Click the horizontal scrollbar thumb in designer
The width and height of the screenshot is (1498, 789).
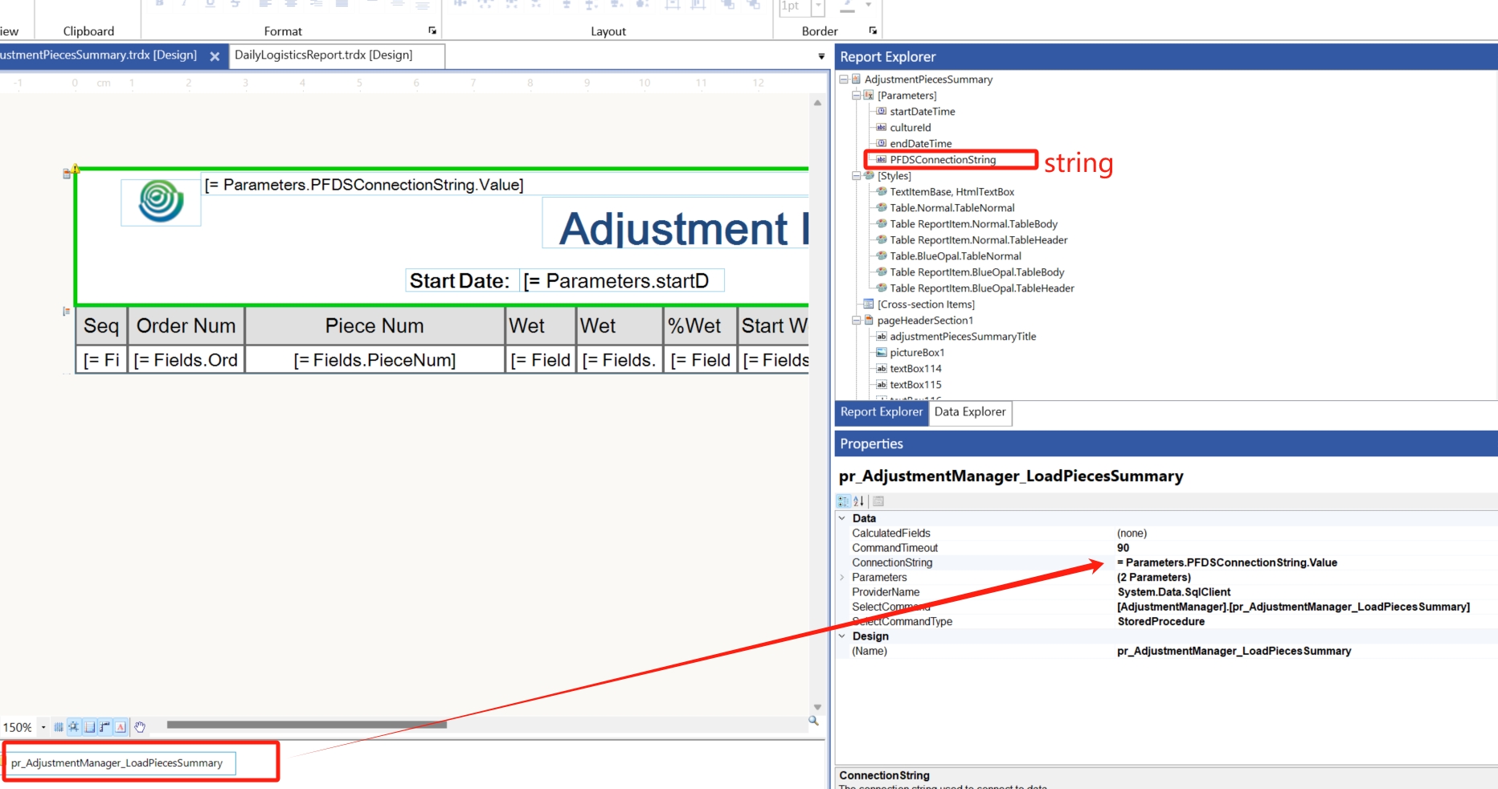pos(306,725)
